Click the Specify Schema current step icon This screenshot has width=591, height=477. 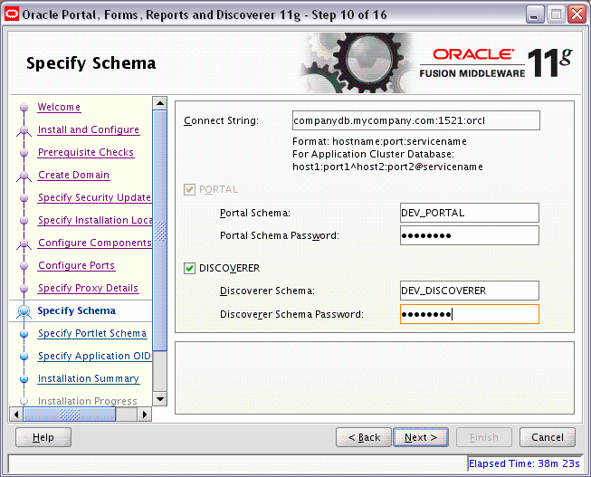[x=24, y=311]
